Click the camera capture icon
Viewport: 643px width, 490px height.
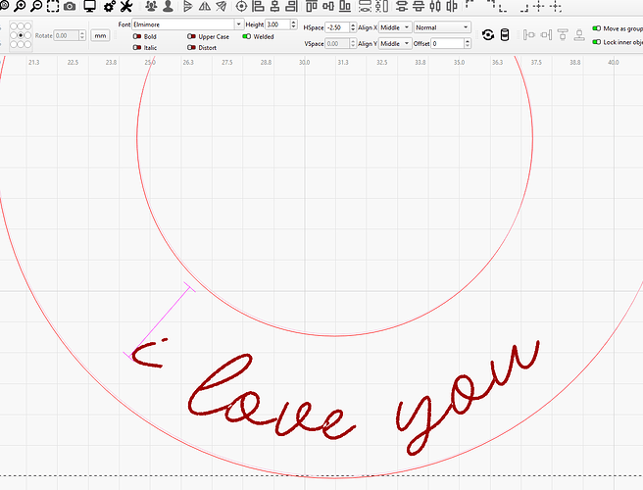coord(71,6)
